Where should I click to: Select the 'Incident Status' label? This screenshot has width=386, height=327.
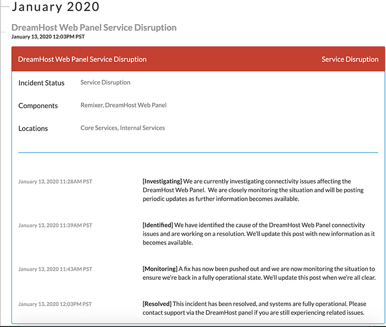pyautogui.click(x=41, y=83)
